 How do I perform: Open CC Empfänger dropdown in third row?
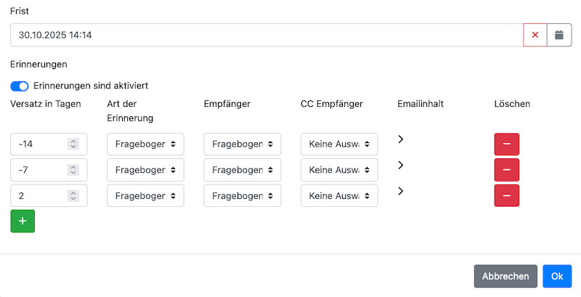click(339, 195)
